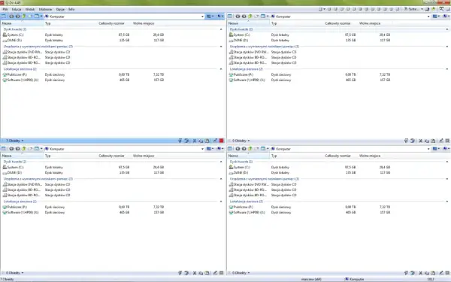Toggle tree view icon in top-left pane
Screen dimensions: 451x282
[x=4, y=17]
